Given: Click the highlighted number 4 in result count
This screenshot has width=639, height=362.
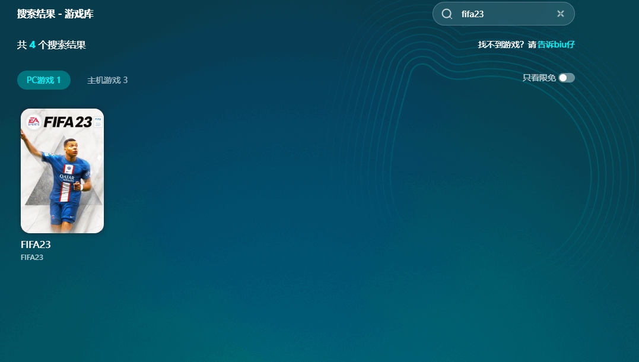Looking at the screenshot, I should 33,45.
